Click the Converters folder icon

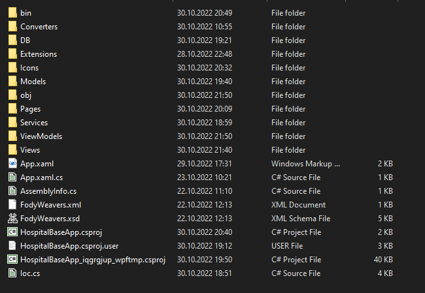[12, 27]
